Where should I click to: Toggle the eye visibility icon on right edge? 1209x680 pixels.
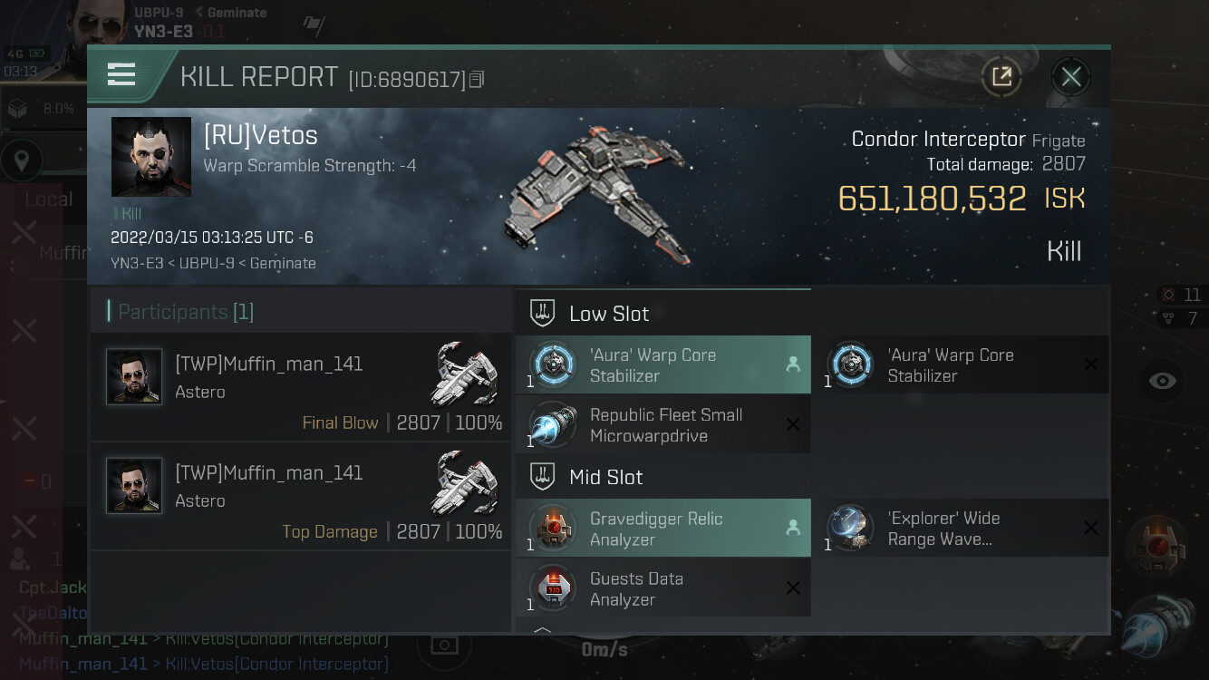click(1162, 381)
